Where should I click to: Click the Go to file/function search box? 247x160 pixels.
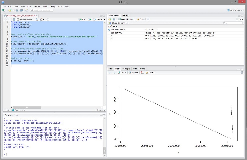[42, 10]
